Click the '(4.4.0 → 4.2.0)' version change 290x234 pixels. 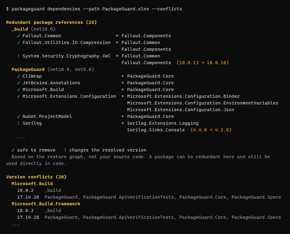coord(211,130)
